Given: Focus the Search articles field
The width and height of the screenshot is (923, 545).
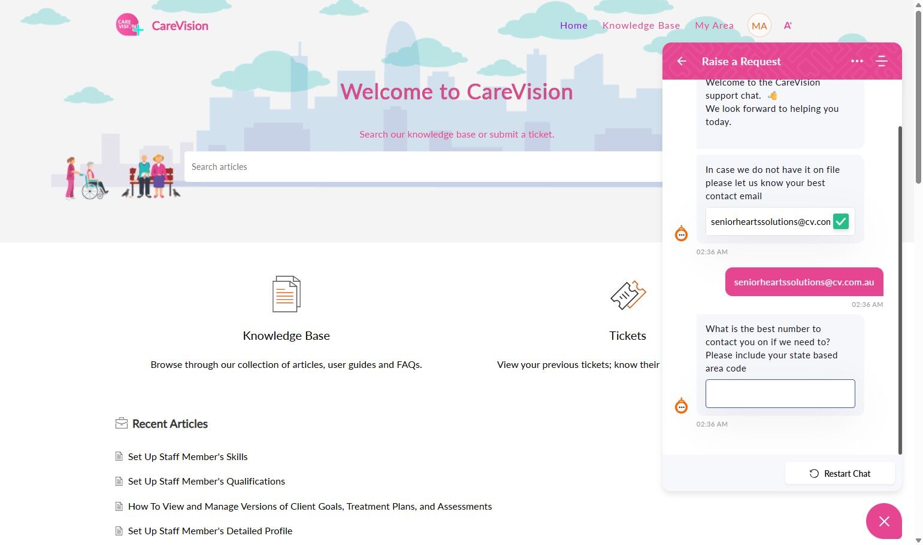Looking at the screenshot, I should coord(423,167).
